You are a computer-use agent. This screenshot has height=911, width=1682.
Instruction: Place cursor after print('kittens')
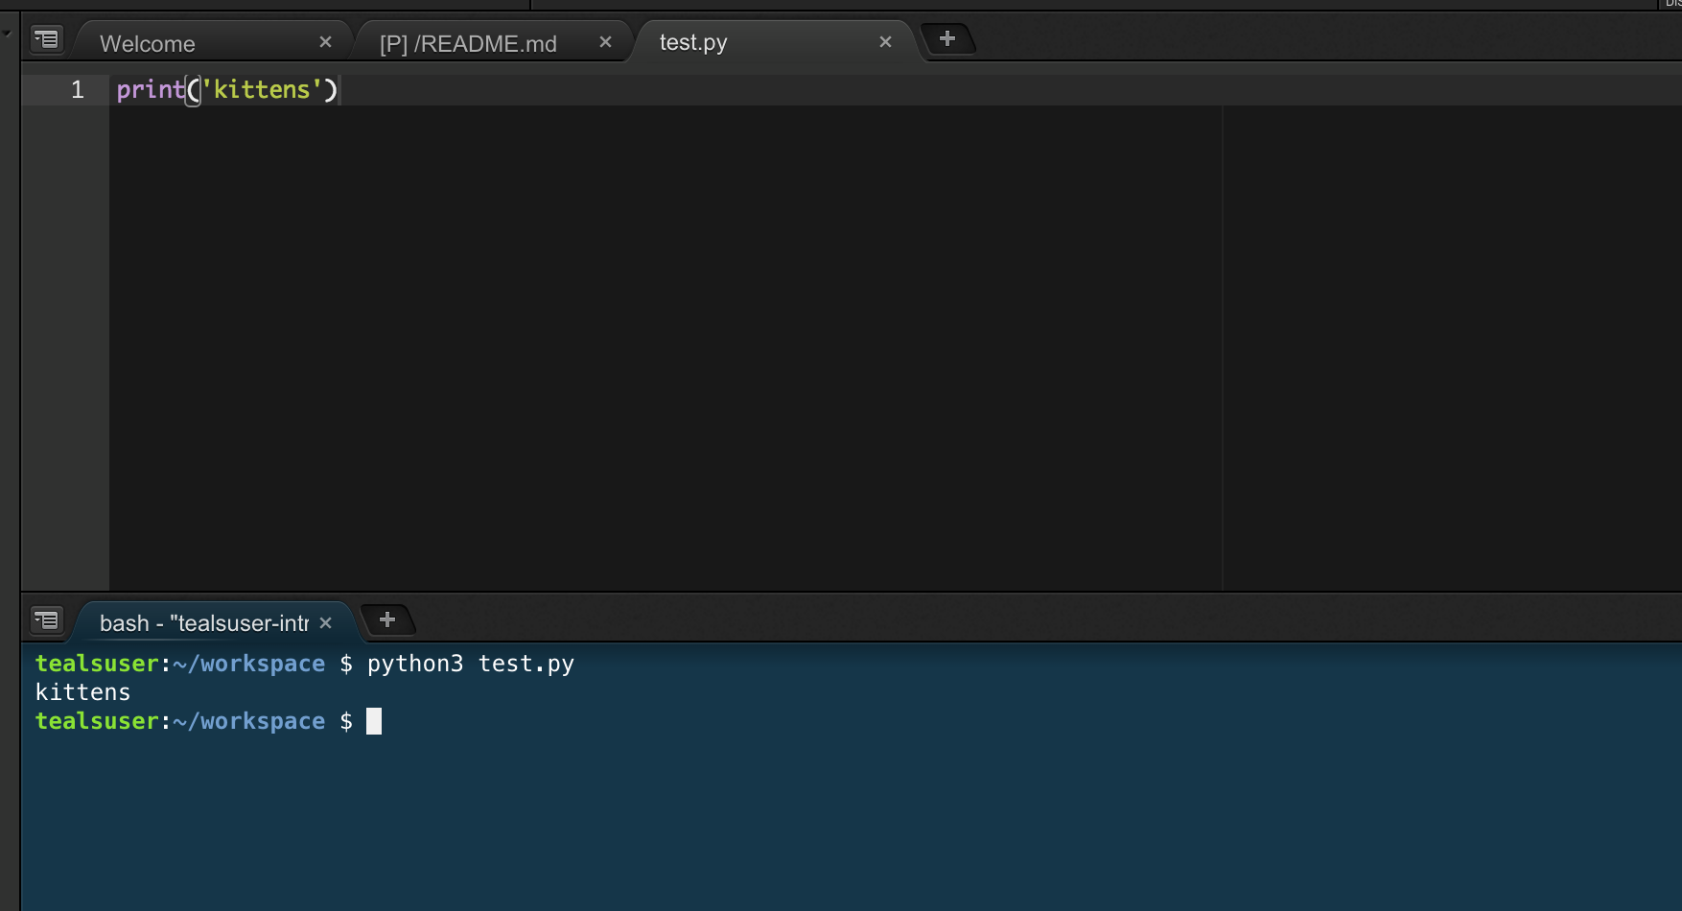point(341,89)
